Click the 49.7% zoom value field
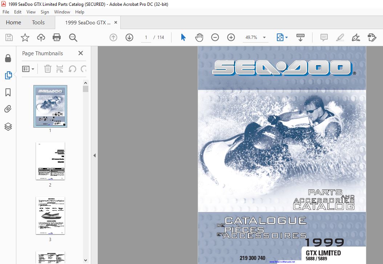The height and width of the screenshot is (264, 383). coord(251,37)
